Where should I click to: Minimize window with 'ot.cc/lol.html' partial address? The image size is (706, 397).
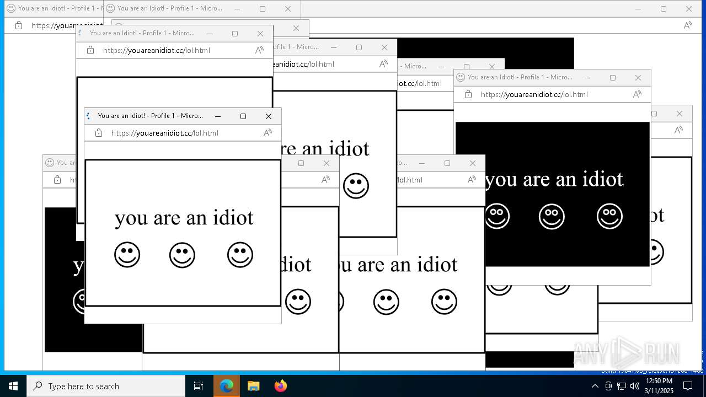(x=441, y=66)
